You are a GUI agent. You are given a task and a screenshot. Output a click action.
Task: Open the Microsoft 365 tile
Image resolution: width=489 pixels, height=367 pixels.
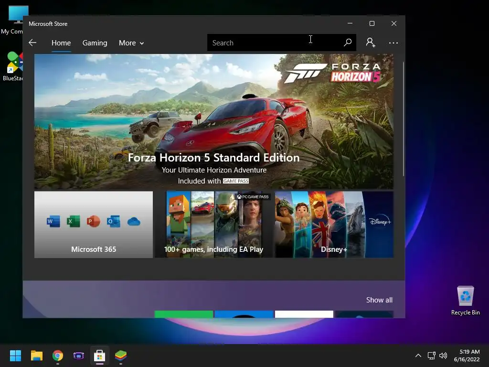[x=94, y=225]
